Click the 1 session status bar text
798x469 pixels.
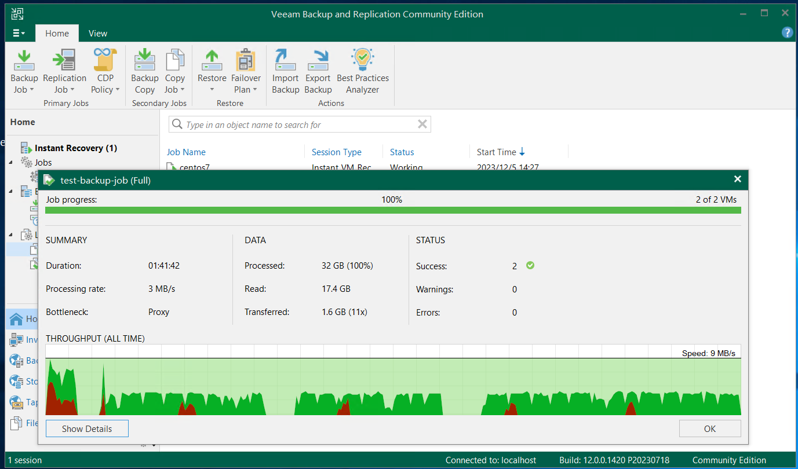coord(25,460)
